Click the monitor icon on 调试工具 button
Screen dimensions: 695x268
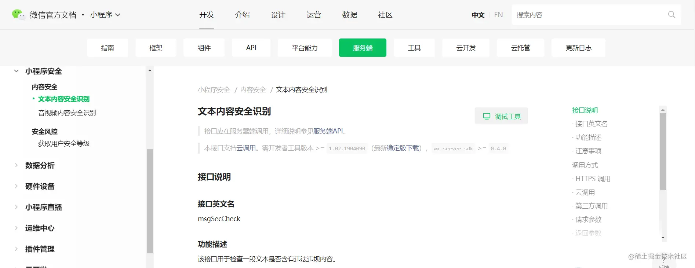(487, 116)
